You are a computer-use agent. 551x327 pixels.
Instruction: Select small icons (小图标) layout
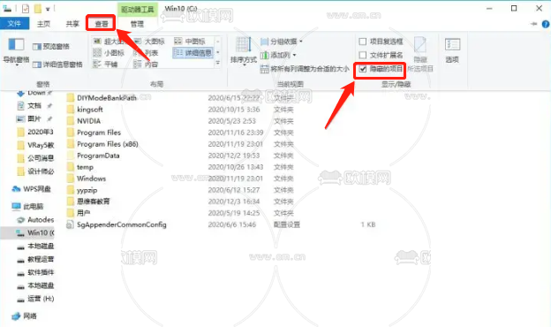pos(109,53)
